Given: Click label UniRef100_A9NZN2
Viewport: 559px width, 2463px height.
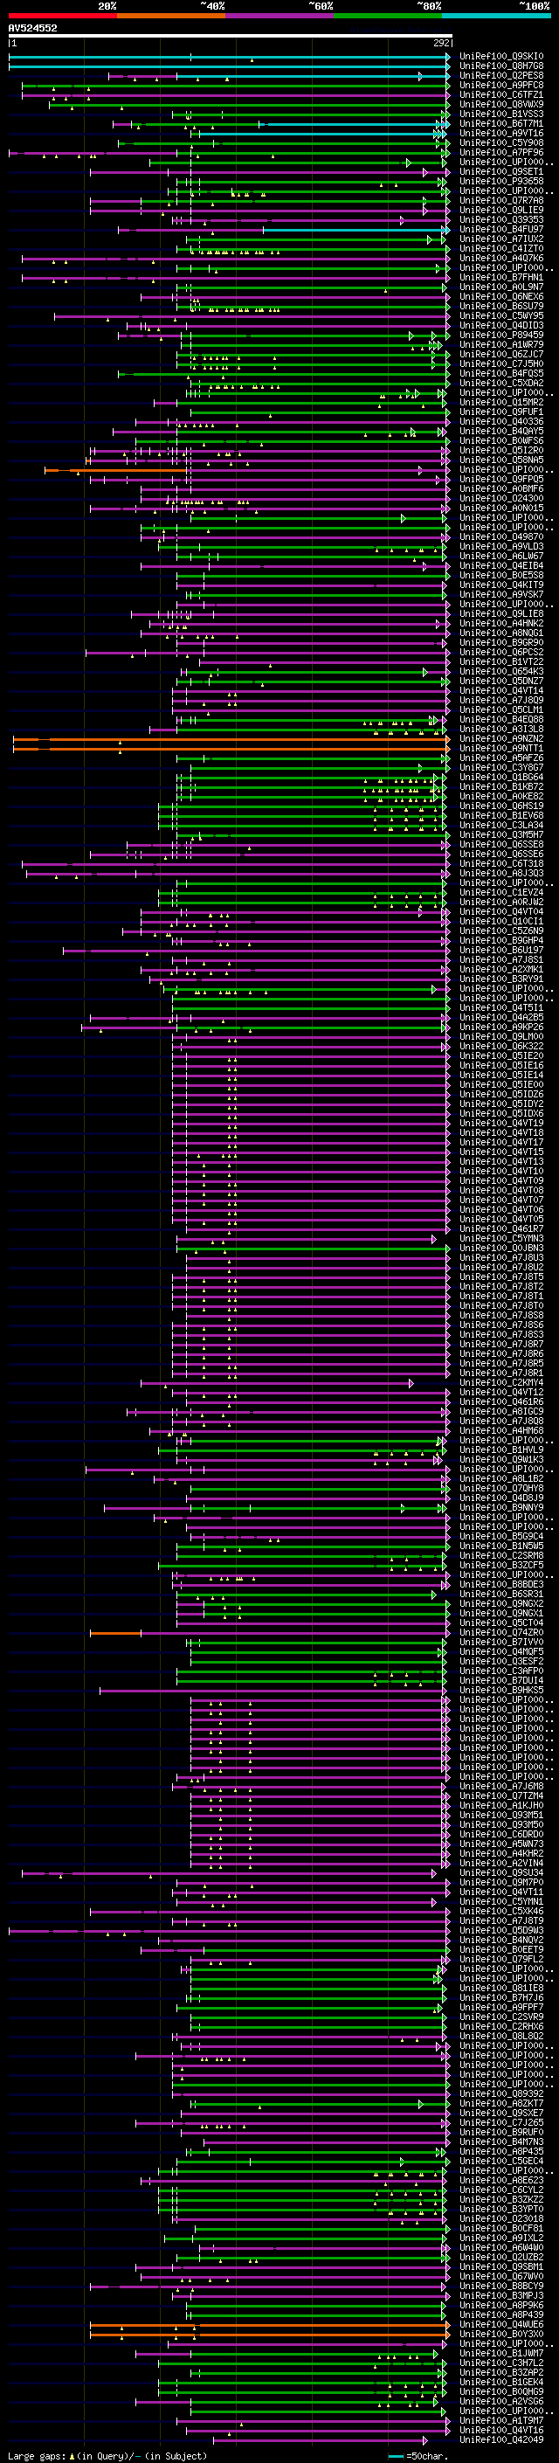Looking at the screenshot, I should pyautogui.click(x=501, y=740).
